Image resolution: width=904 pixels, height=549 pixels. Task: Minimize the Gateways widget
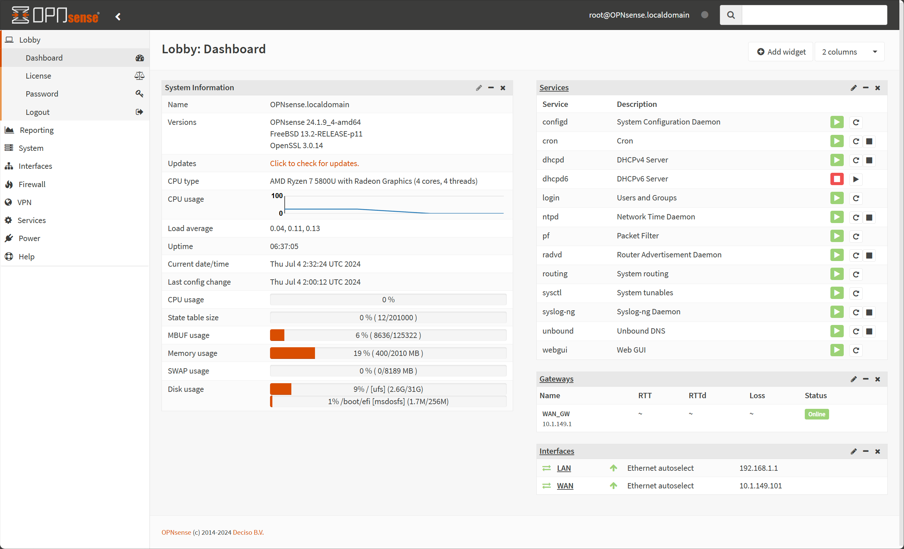tap(865, 379)
